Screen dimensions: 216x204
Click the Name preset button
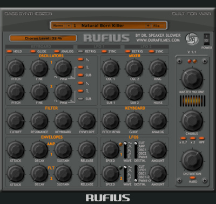pyautogui.click(x=58, y=26)
